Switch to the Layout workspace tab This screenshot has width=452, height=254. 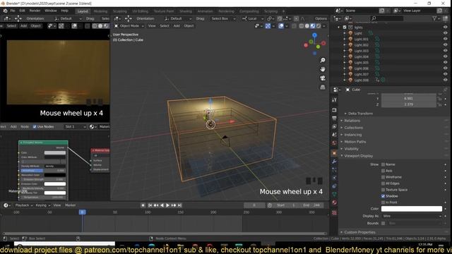pos(83,11)
